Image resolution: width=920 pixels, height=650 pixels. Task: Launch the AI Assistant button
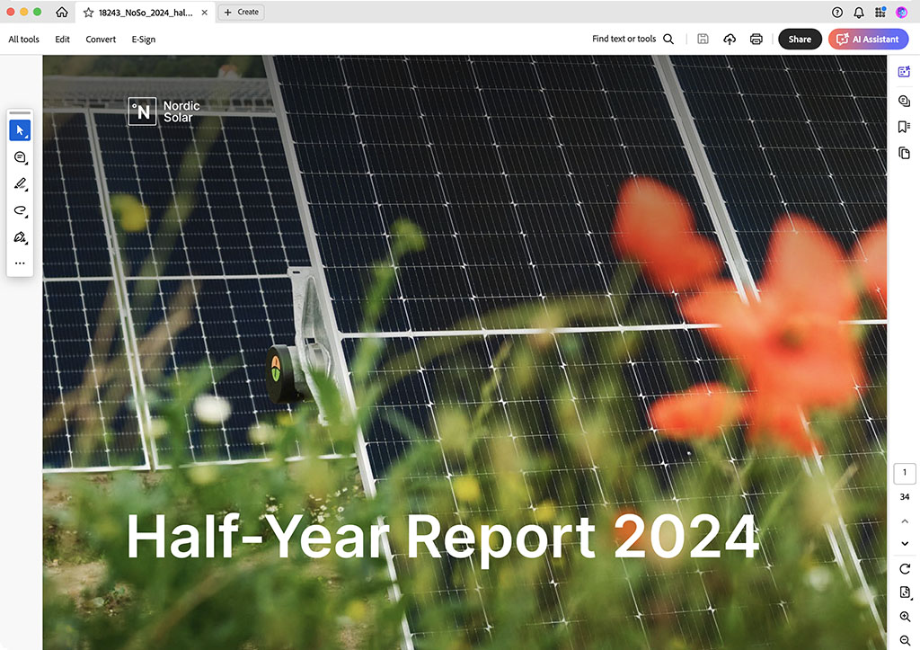click(868, 40)
